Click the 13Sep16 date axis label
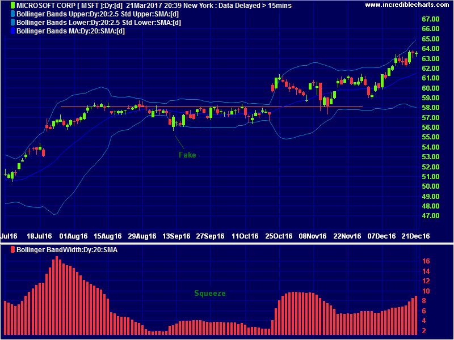This screenshot has width=454, height=340. point(176,236)
